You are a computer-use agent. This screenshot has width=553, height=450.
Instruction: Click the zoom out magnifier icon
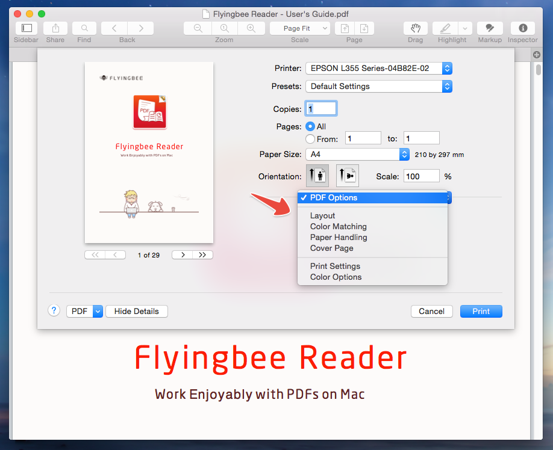198,28
